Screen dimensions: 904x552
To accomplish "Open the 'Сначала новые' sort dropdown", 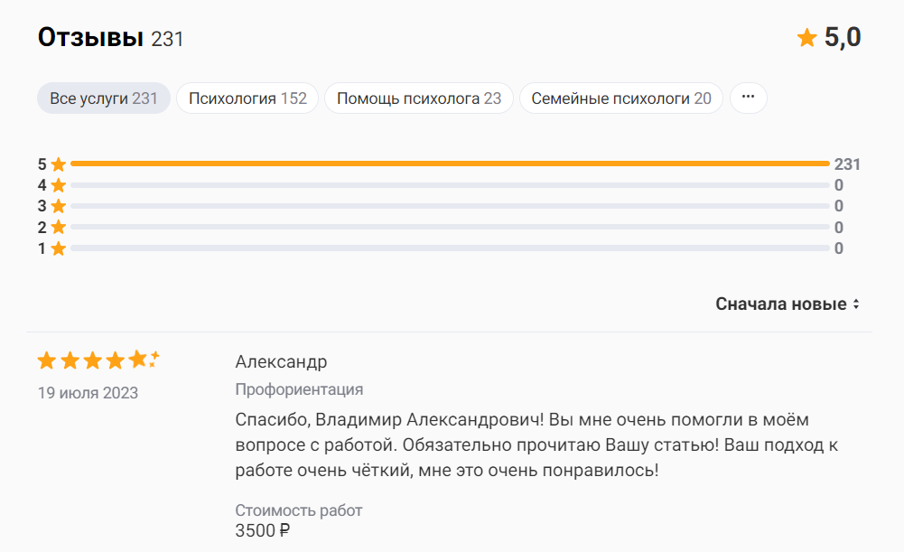I will [781, 304].
